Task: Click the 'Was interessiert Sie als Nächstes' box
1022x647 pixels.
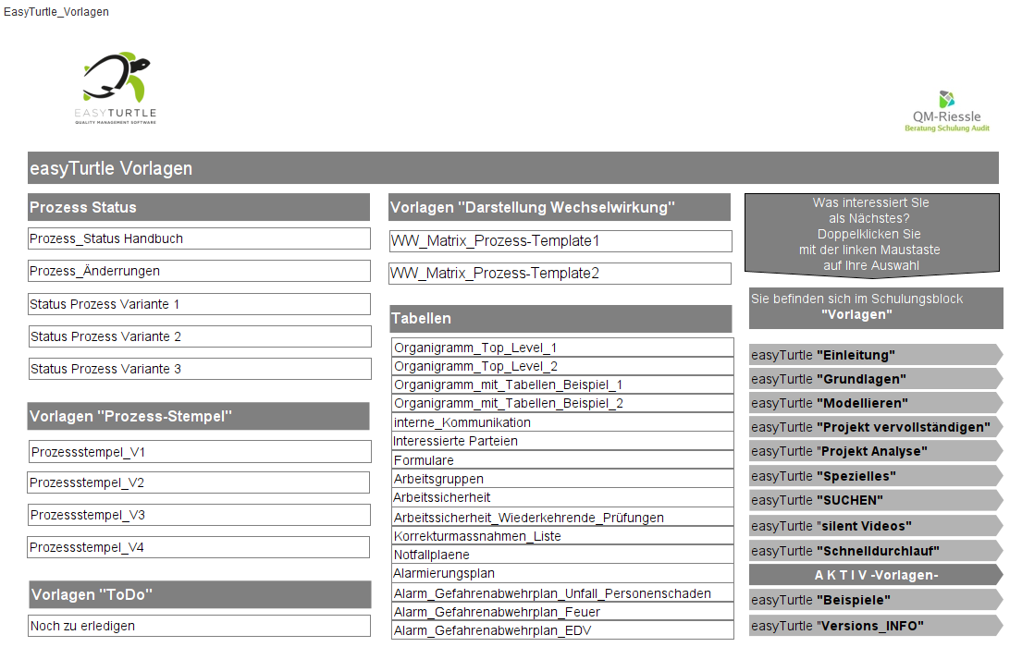Action: (872, 235)
